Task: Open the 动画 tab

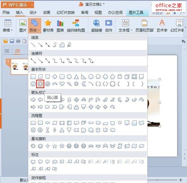Action: [x=47, y=12]
